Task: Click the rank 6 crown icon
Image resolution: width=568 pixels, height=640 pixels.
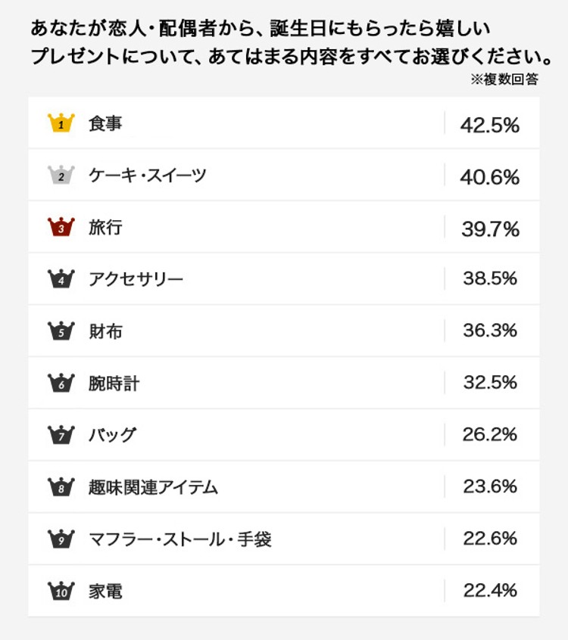Action: tap(61, 383)
